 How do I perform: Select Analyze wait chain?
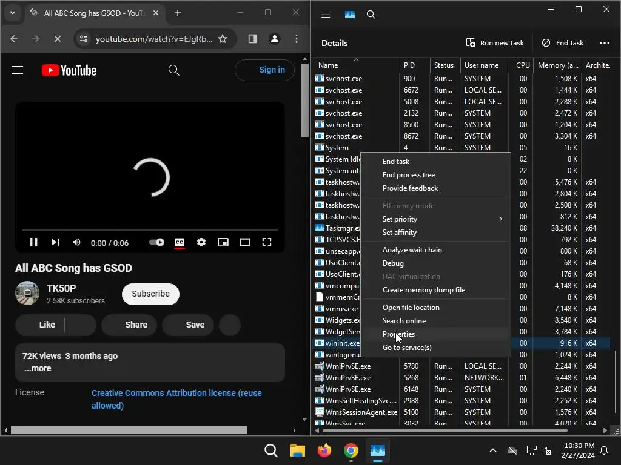point(412,250)
